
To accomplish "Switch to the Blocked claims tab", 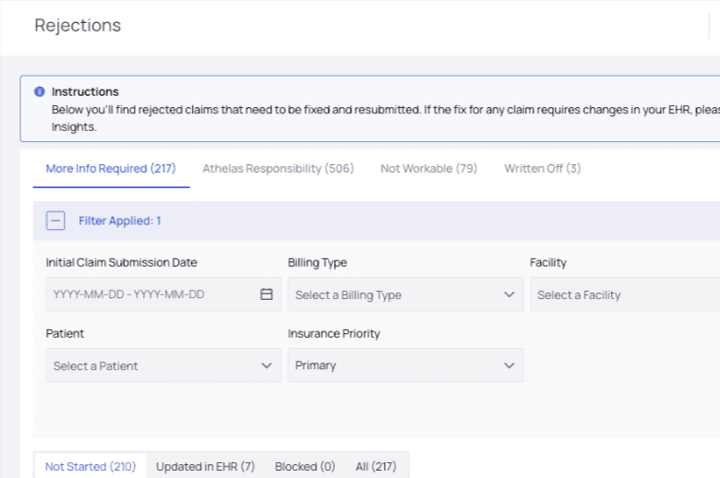I will click(305, 467).
